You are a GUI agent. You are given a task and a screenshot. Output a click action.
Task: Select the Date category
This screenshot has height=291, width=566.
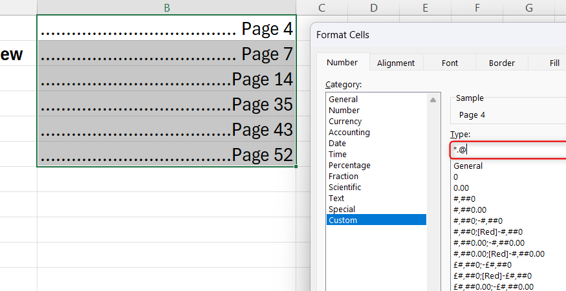click(x=376, y=144)
